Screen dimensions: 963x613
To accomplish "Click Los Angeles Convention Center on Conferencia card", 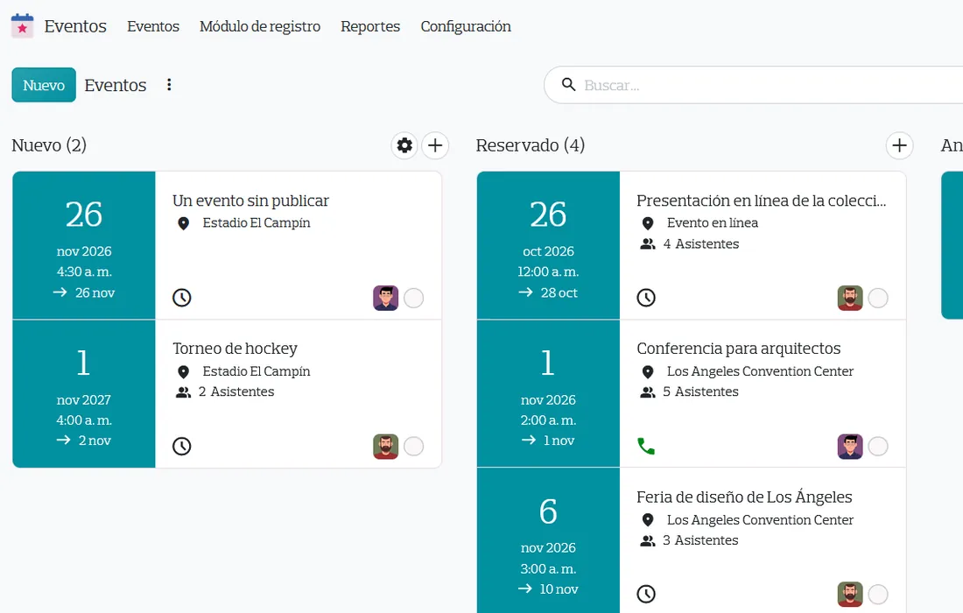I will click(x=760, y=371).
